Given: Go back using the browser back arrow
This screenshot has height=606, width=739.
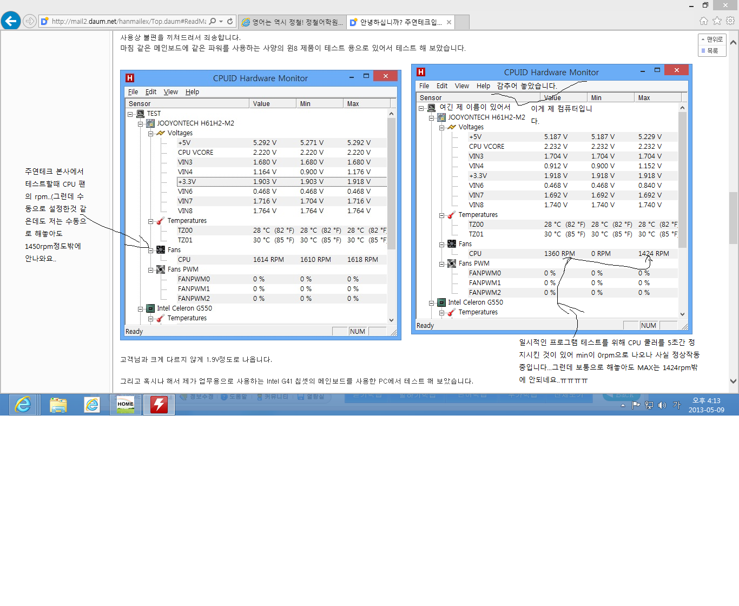Looking at the screenshot, I should [x=11, y=21].
